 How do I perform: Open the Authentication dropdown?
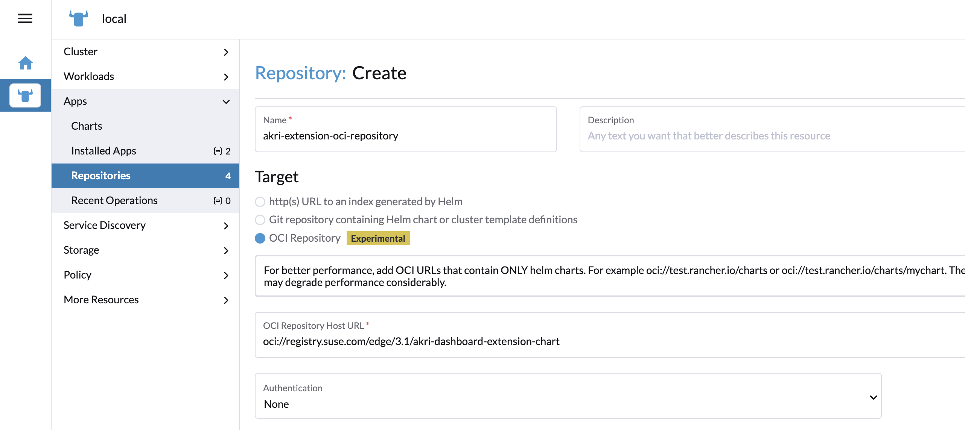click(568, 396)
